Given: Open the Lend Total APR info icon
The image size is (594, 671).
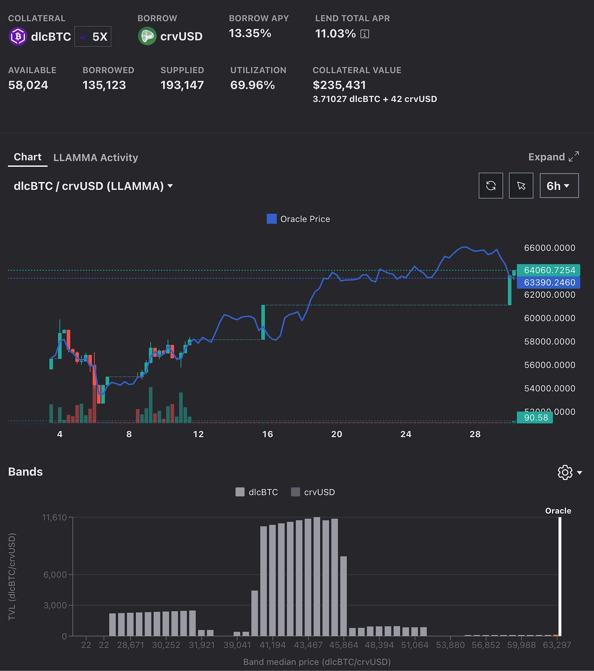Looking at the screenshot, I should pyautogui.click(x=365, y=34).
